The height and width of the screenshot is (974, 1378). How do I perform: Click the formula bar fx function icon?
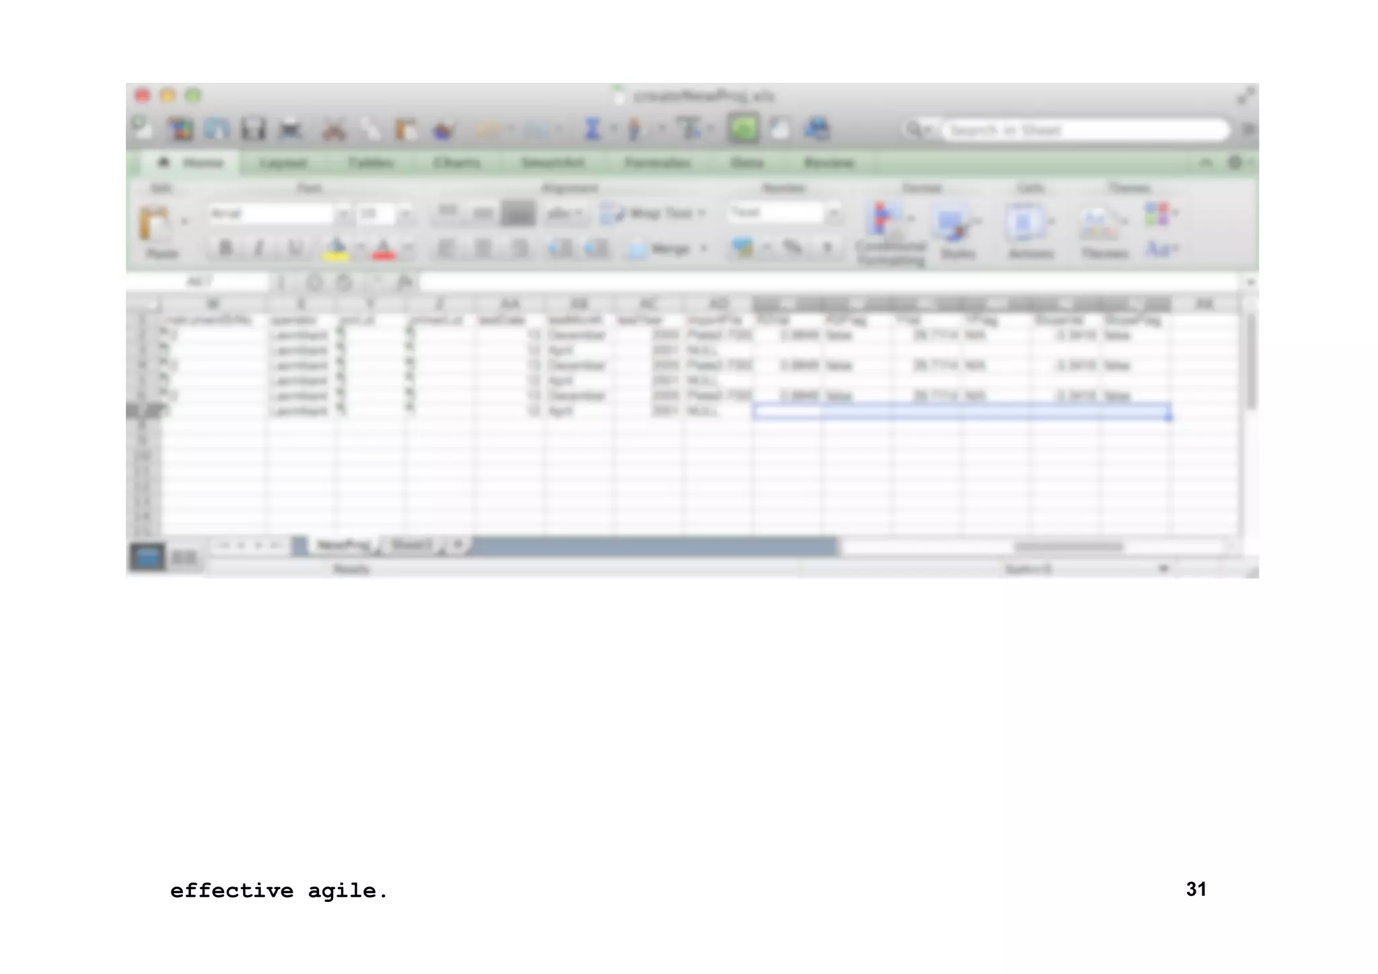tap(404, 282)
